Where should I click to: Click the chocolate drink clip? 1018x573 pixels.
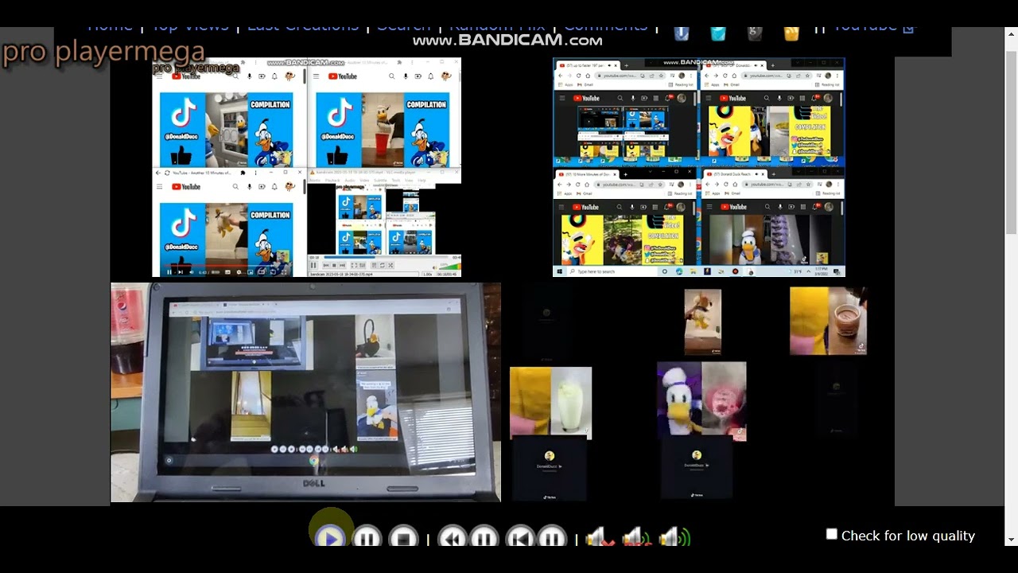click(x=828, y=321)
